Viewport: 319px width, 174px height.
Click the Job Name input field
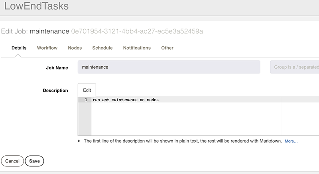(x=169, y=67)
